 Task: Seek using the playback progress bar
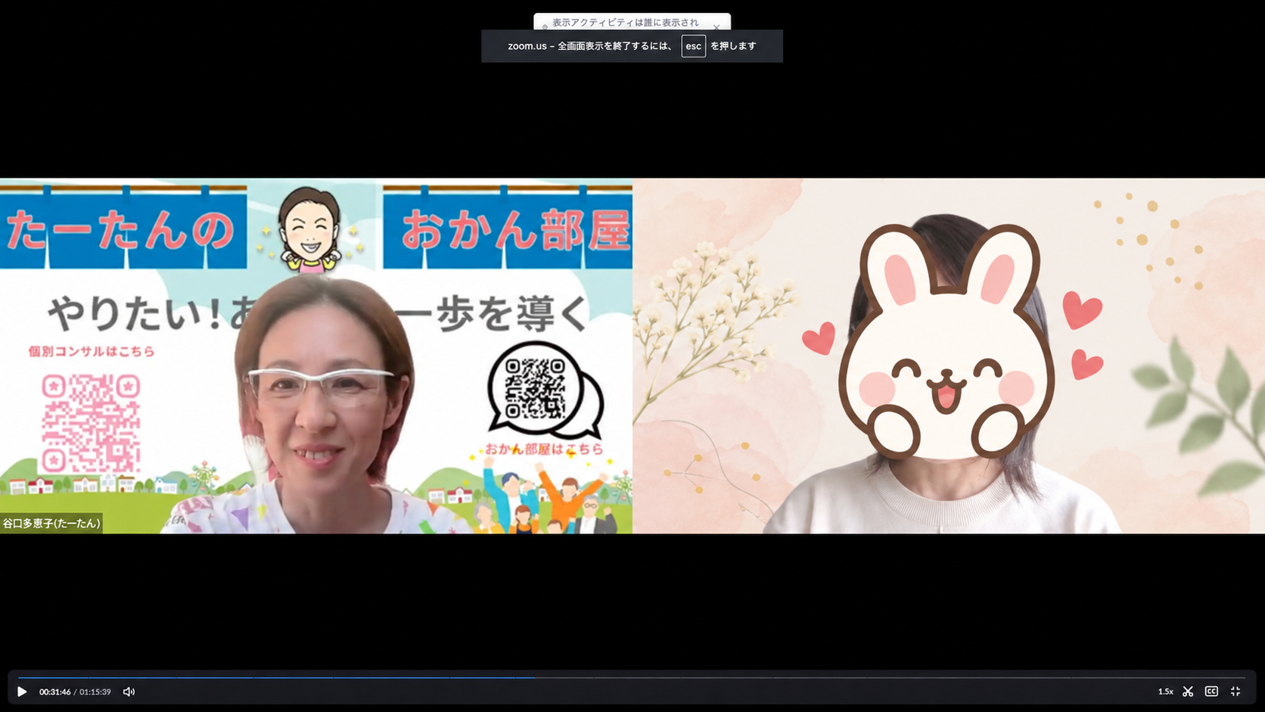coord(632,678)
